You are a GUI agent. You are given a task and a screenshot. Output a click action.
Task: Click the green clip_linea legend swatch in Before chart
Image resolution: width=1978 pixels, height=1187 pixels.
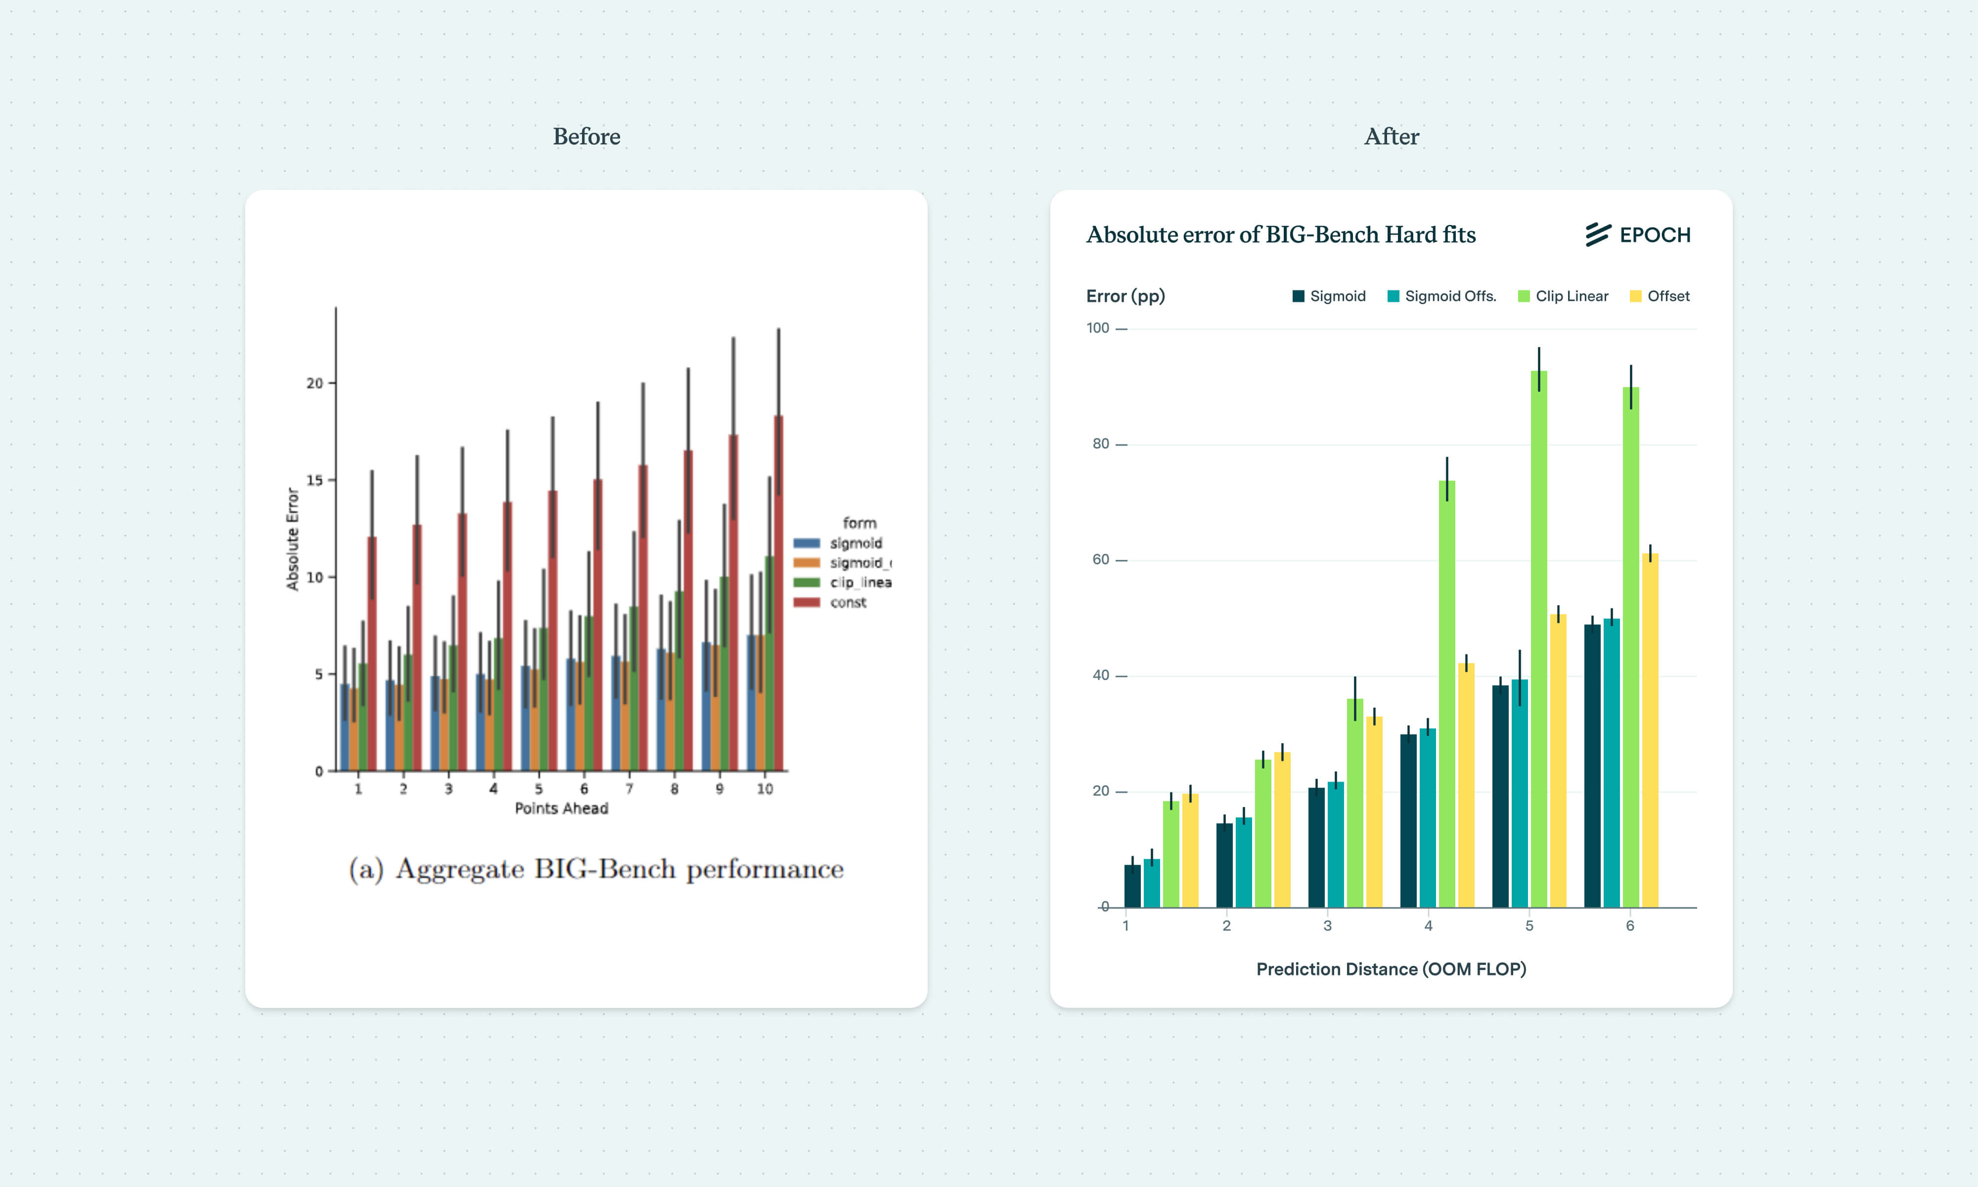pyautogui.click(x=807, y=582)
